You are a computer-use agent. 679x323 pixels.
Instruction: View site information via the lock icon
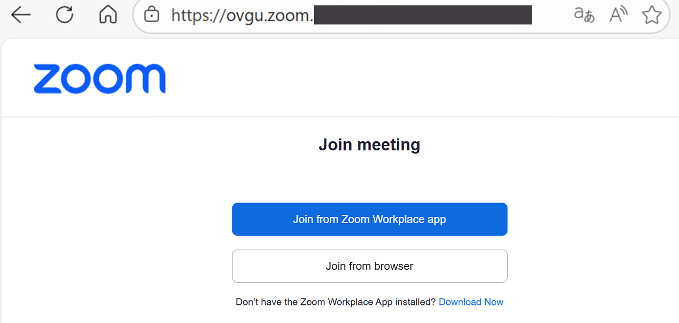click(152, 15)
